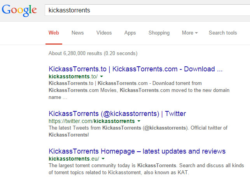Expand arrow next to twitter.com/kickasstorrents URL
The width and height of the screenshot is (250, 180).
139,121
